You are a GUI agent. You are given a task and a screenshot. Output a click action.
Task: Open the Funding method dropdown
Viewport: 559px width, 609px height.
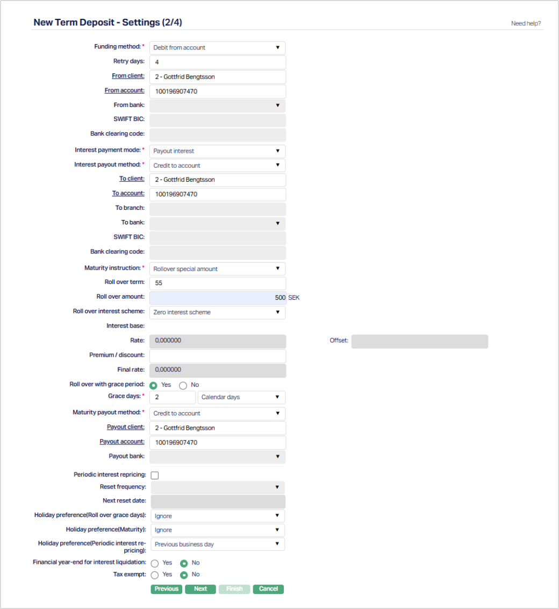(x=217, y=48)
